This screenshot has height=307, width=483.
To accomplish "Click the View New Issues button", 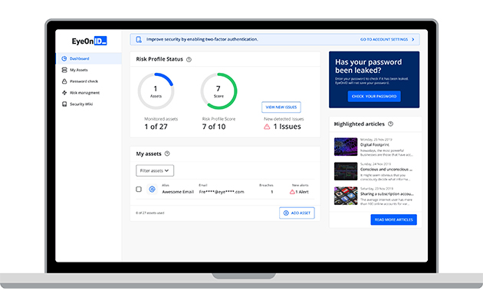I will tap(281, 107).
